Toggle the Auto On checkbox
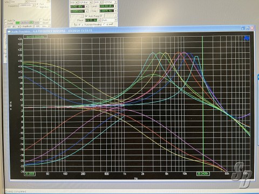259x194 pixels. click(5, 20)
